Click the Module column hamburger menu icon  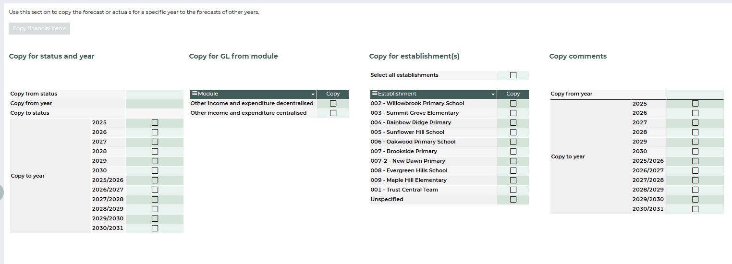pos(194,94)
